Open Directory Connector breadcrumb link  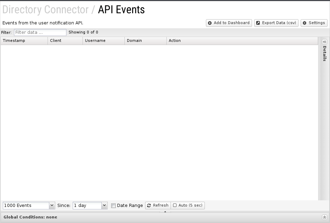(45, 9)
